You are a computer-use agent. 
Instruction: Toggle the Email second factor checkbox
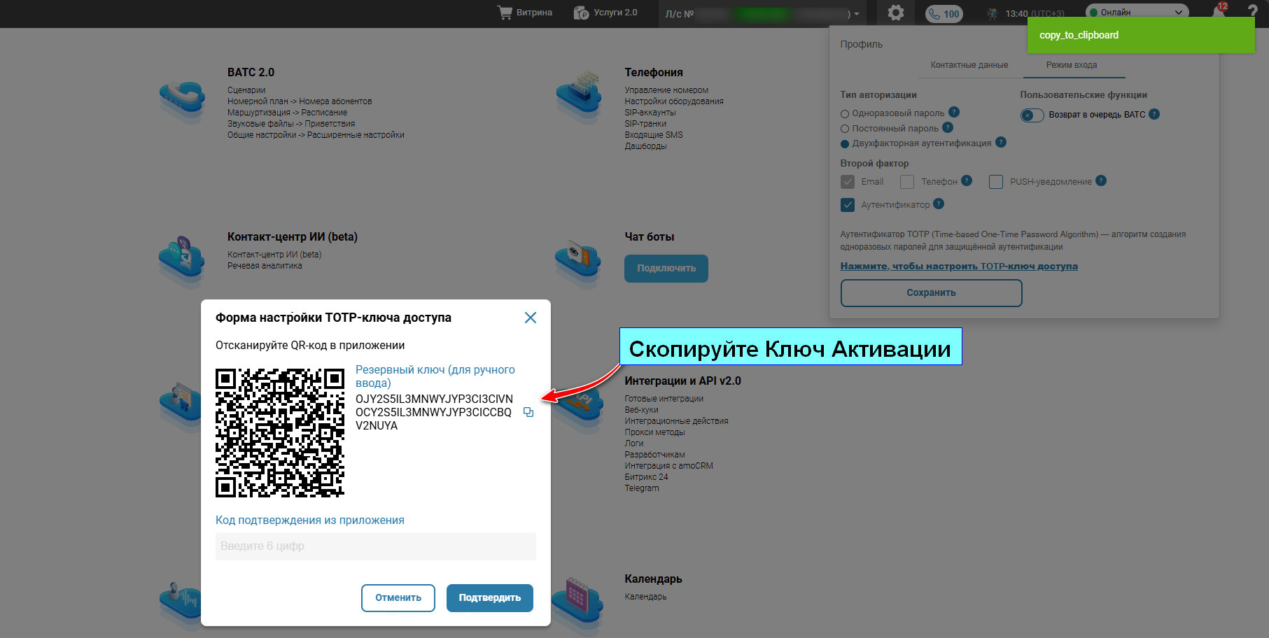coord(848,182)
